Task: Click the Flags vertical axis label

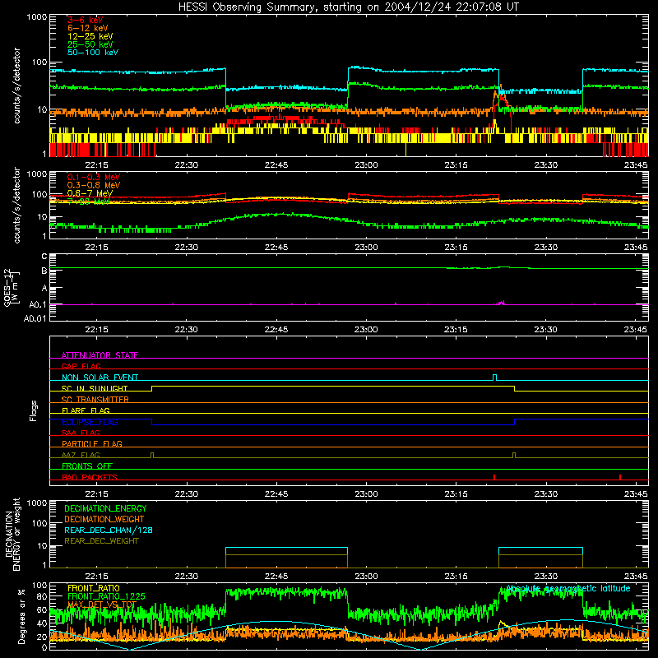Action: 34,410
